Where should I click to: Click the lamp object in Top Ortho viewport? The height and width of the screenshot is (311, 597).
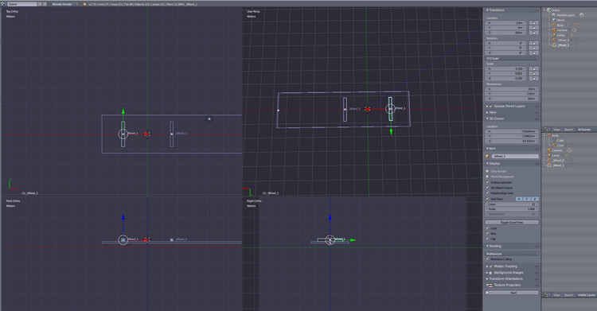(x=209, y=119)
